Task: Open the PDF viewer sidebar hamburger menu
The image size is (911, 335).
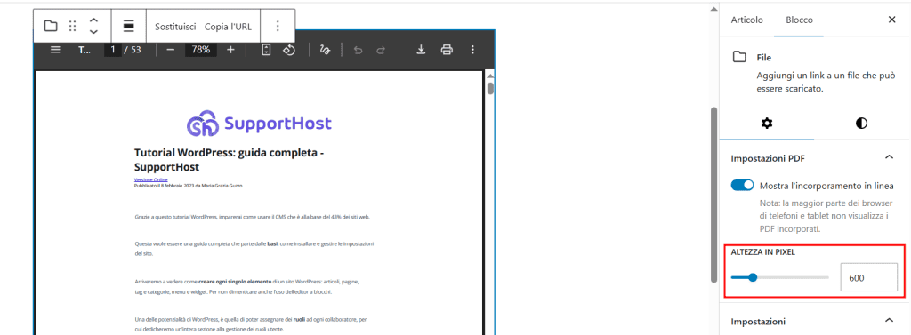Action: (56, 50)
